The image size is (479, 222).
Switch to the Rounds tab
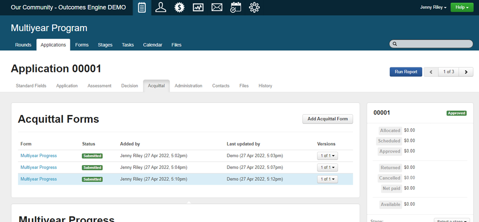pos(23,45)
